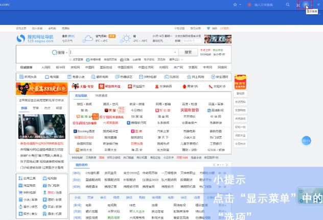Open 9块9包邮 icon link

(x=148, y=77)
